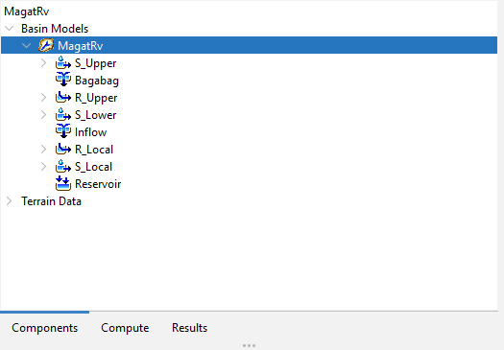504x350 pixels.
Task: Select the S_Local label
Action: click(x=93, y=167)
